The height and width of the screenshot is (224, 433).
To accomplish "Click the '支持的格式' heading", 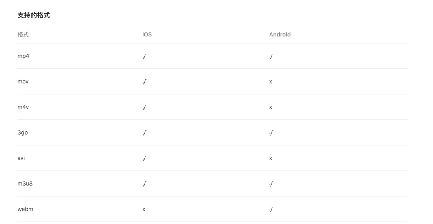I will [x=34, y=15].
